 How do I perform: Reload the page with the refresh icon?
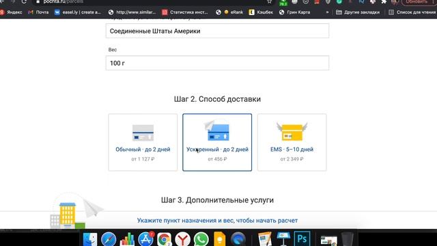(x=24, y=1)
